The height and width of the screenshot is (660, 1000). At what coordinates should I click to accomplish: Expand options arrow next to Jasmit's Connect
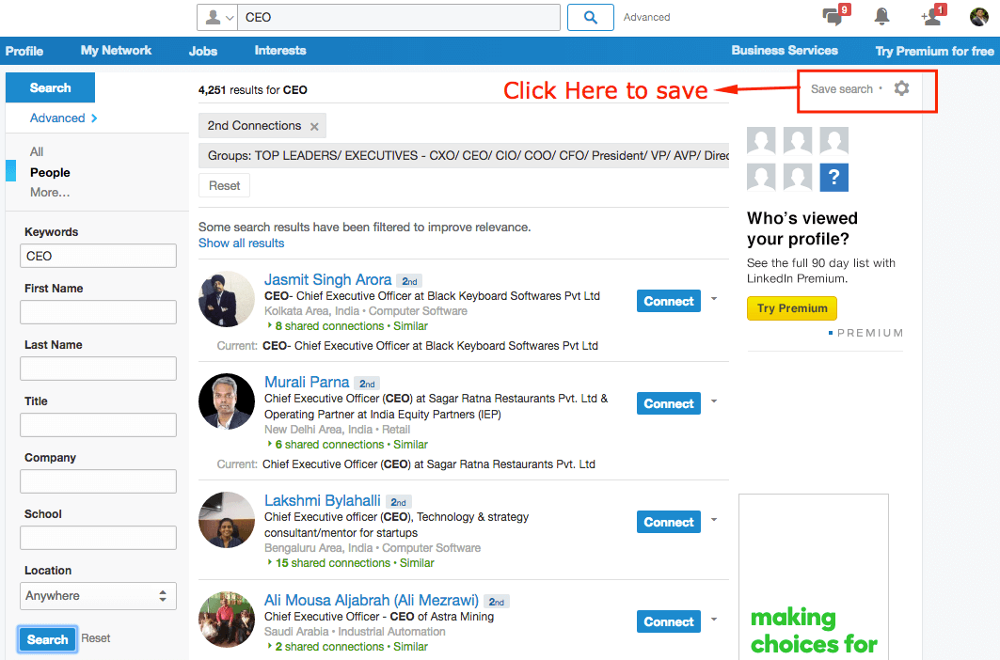(x=714, y=298)
